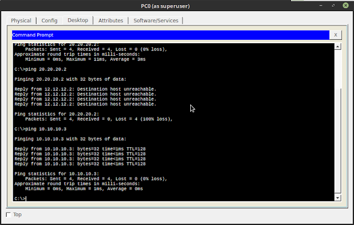Open the Attributes tab
The width and height of the screenshot is (354, 225).
click(x=111, y=21)
